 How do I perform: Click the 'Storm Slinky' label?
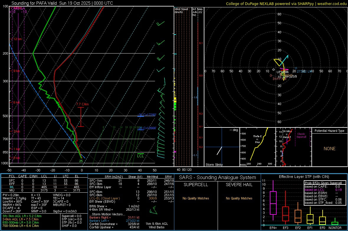214,165
